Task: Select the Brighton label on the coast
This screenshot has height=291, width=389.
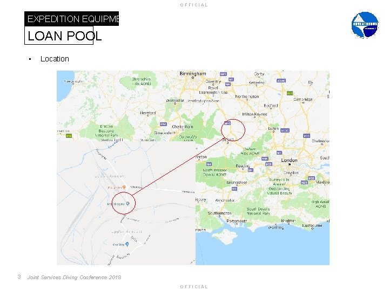Action: click(289, 220)
